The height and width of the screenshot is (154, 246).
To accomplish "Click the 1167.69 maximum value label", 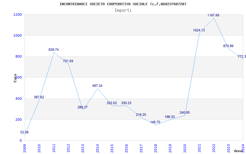I will 213,15.
